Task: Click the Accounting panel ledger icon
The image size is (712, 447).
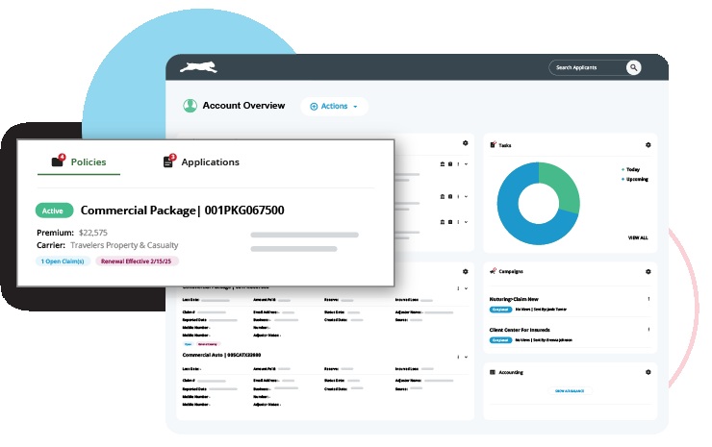Action: point(493,372)
